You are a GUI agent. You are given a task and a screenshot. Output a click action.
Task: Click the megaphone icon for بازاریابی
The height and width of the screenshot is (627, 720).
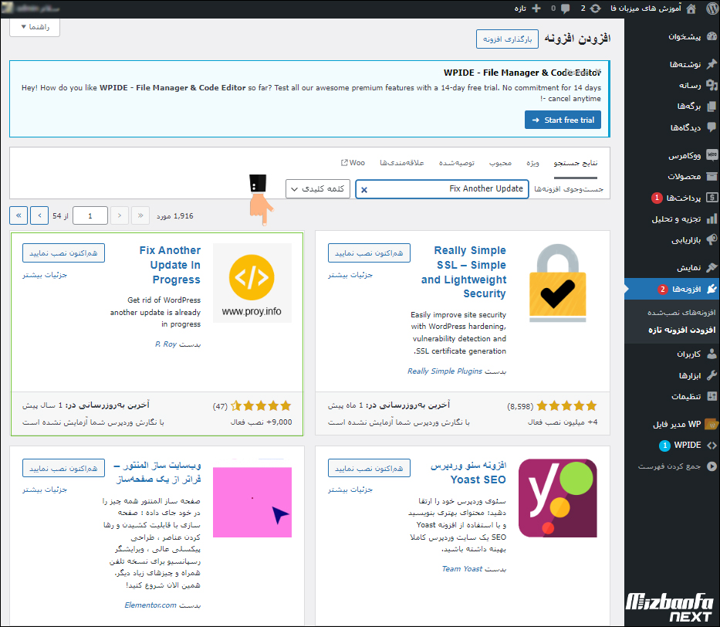pyautogui.click(x=712, y=240)
